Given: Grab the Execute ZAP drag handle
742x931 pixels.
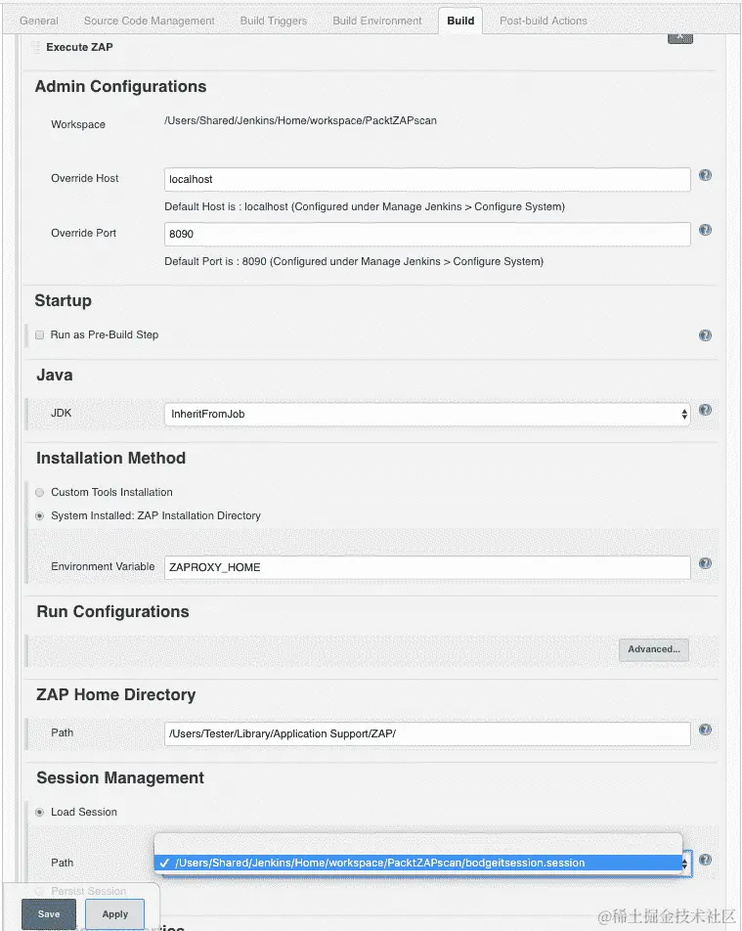Looking at the screenshot, I should pos(35,47).
